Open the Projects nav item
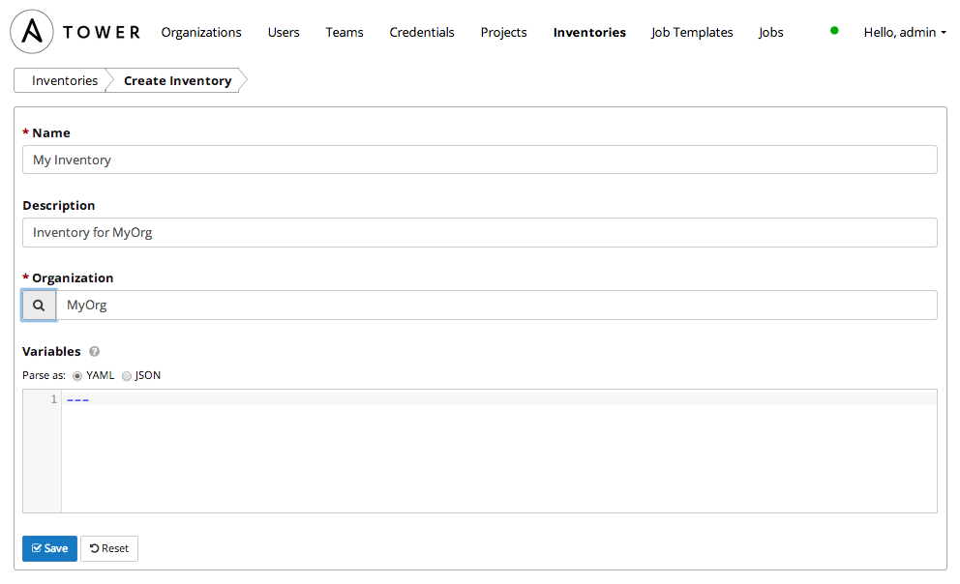 tap(504, 33)
